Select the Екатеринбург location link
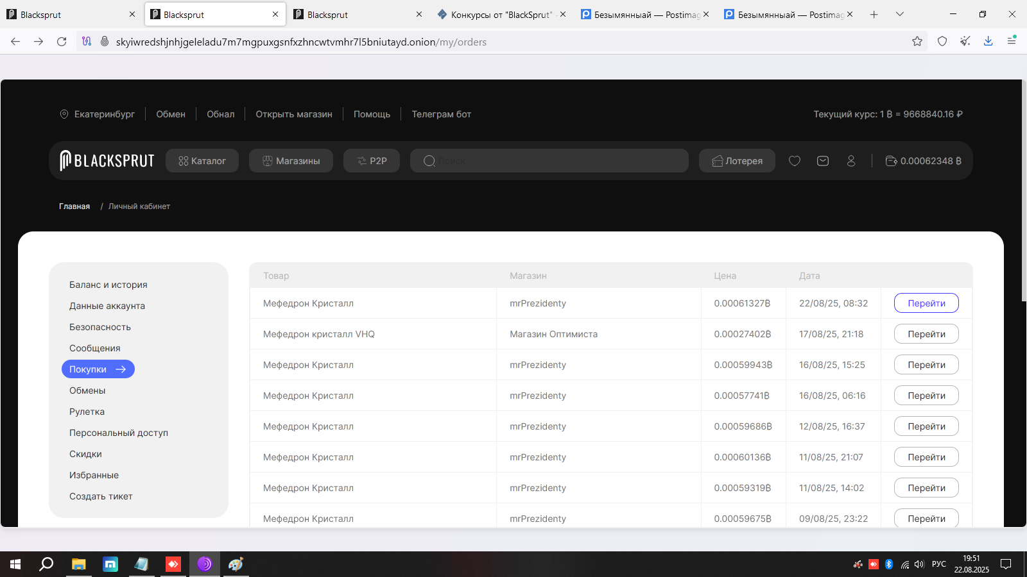Image resolution: width=1027 pixels, height=577 pixels. click(97, 114)
